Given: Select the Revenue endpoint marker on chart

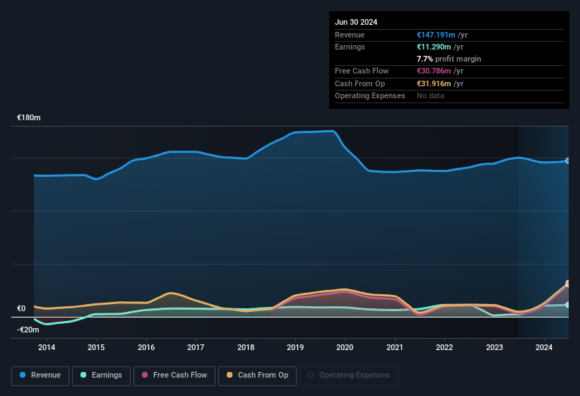Looking at the screenshot, I should click(x=568, y=161).
